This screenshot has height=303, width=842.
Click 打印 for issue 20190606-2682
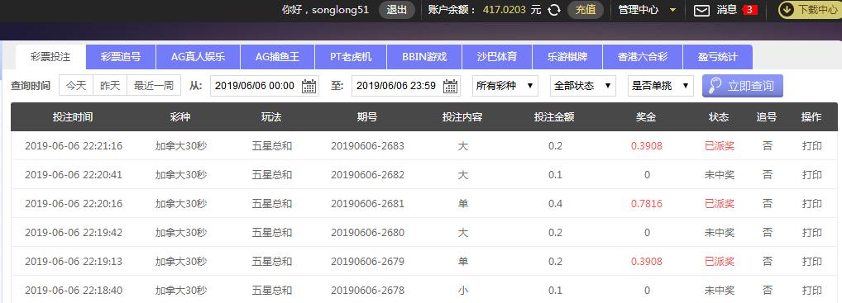tap(812, 175)
